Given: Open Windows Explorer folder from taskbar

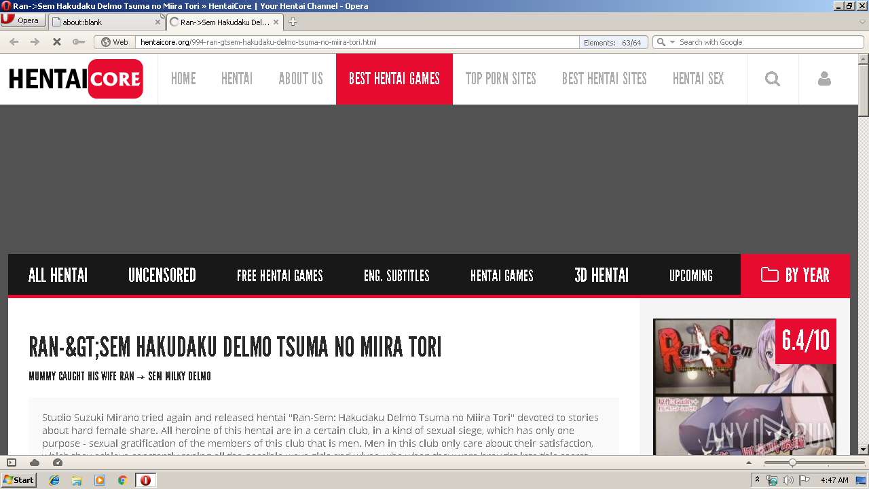Looking at the screenshot, I should click(77, 480).
